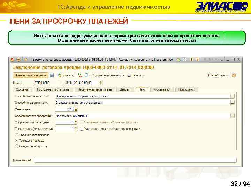Open selection button for Способ погашения пени
Viewport: 251px width, 188px height.
pyautogui.click(x=233, y=103)
